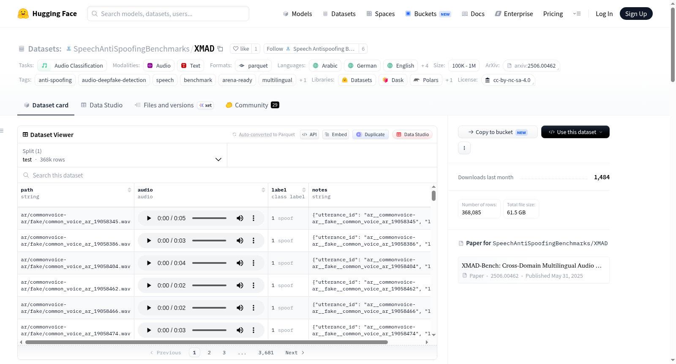Toggle the left sidebar menu icon

pos(2,131)
